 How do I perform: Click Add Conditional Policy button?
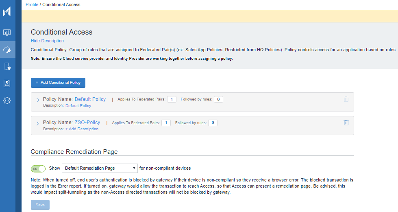[x=58, y=83]
